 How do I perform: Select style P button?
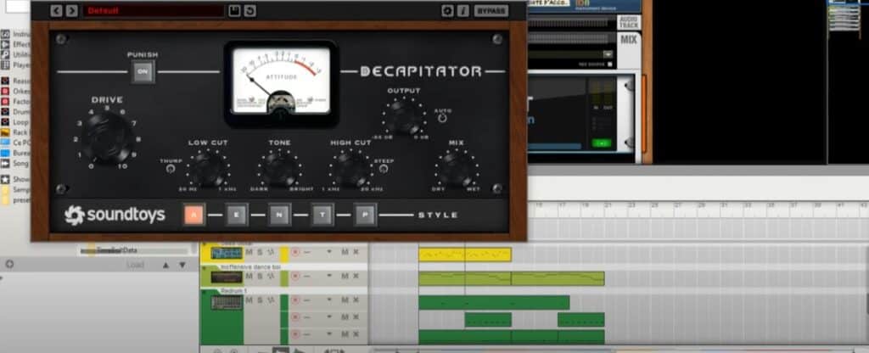coord(365,215)
